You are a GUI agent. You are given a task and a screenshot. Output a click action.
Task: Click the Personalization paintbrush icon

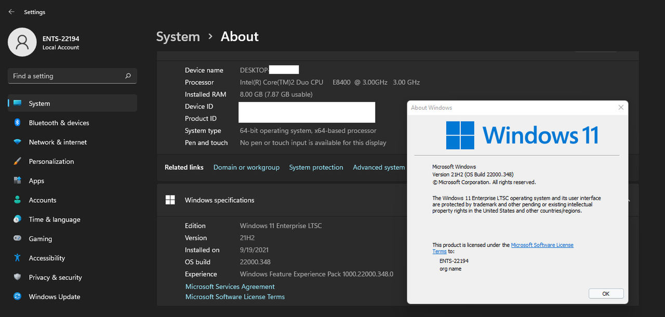(18, 161)
